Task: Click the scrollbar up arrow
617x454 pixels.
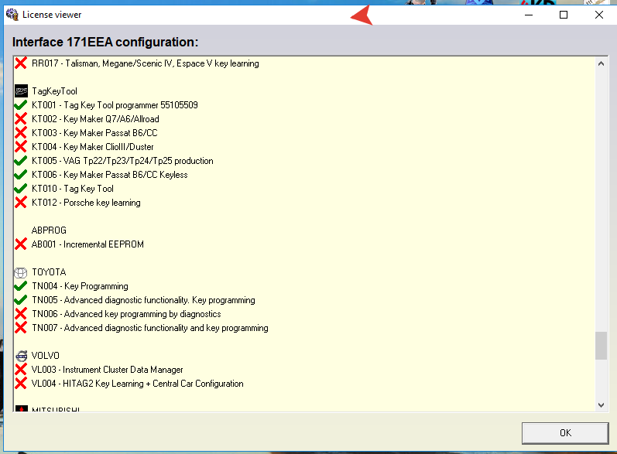Action: 601,63
